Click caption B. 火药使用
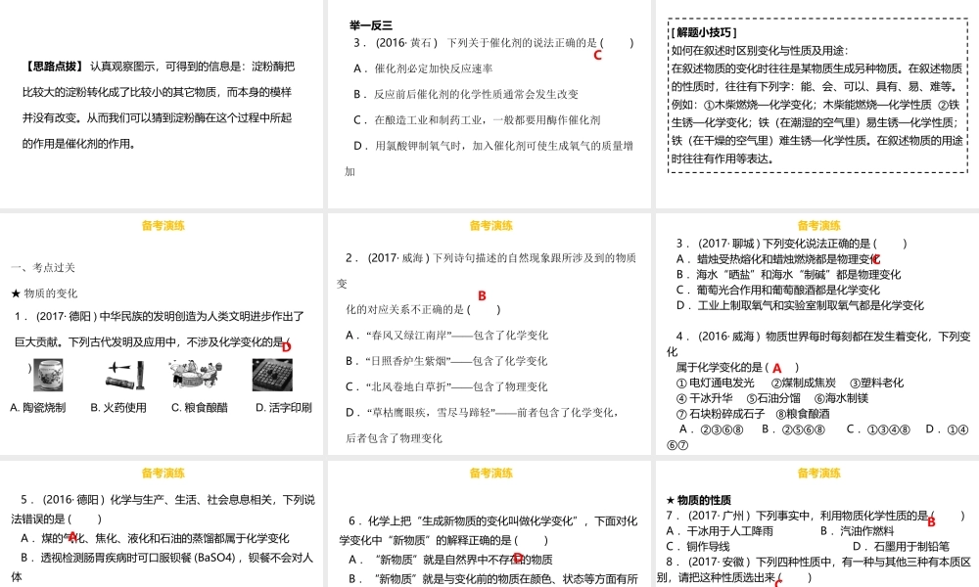The image size is (979, 587). pyautogui.click(x=118, y=407)
